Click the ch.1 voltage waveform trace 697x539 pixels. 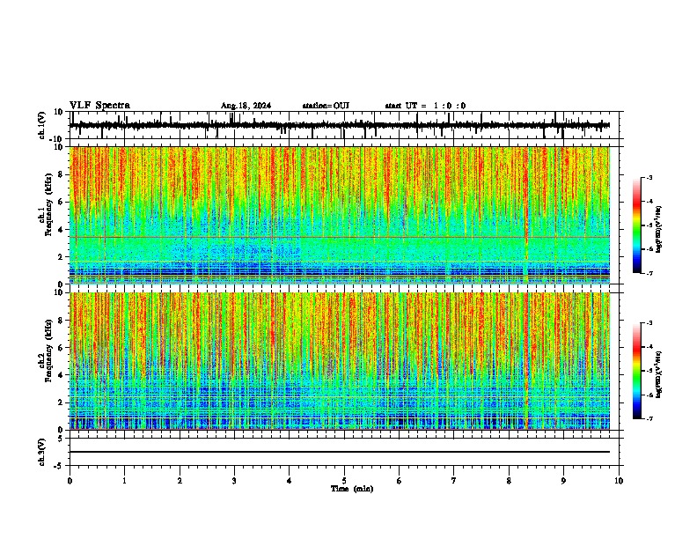tap(340, 125)
